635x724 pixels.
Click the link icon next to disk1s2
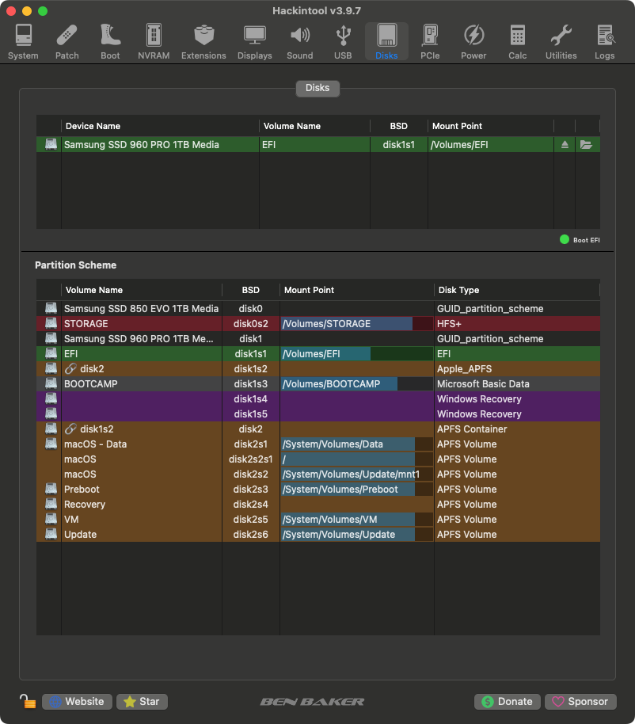(70, 429)
